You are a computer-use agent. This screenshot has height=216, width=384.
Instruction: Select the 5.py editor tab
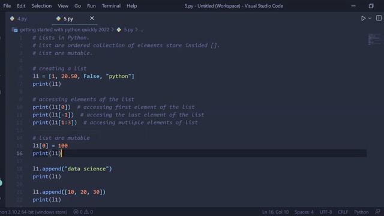(x=68, y=19)
